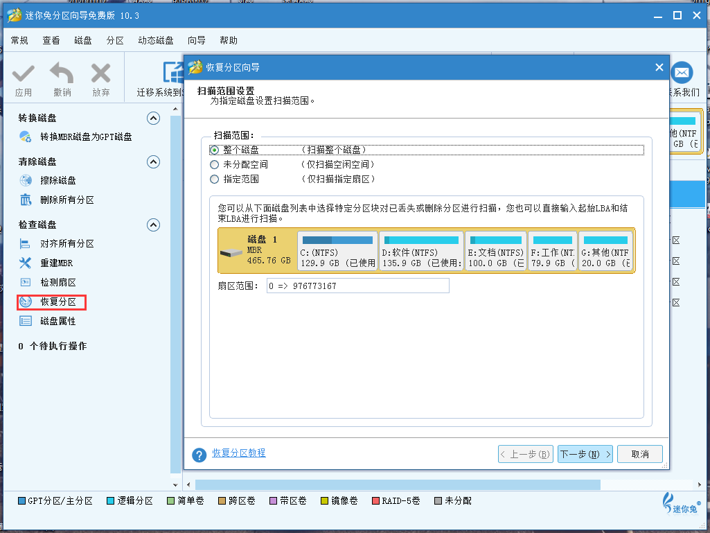The width and height of the screenshot is (710, 533).
Task: Click the 上一步(B) back button
Action: point(525,454)
